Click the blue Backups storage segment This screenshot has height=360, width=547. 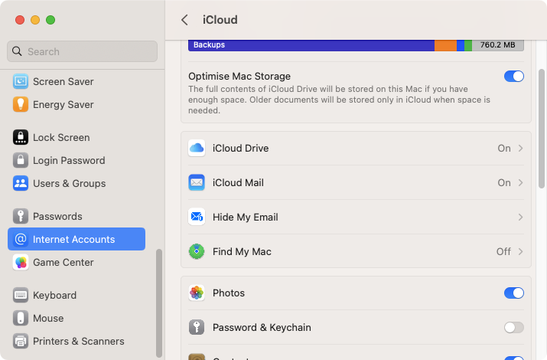(311, 45)
